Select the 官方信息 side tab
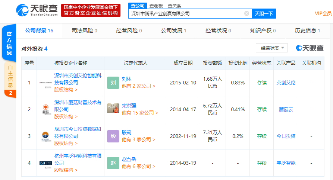Viewport: 333px width, 180px height. [9, 43]
